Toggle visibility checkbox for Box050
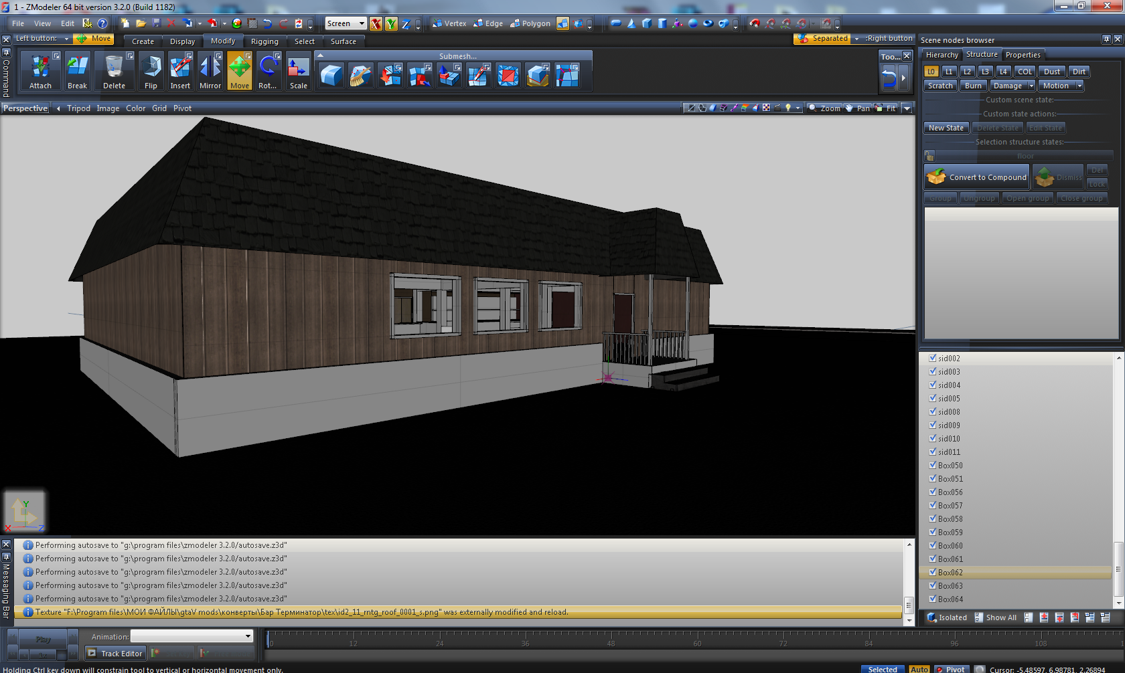Image resolution: width=1125 pixels, height=673 pixels. 932,465
